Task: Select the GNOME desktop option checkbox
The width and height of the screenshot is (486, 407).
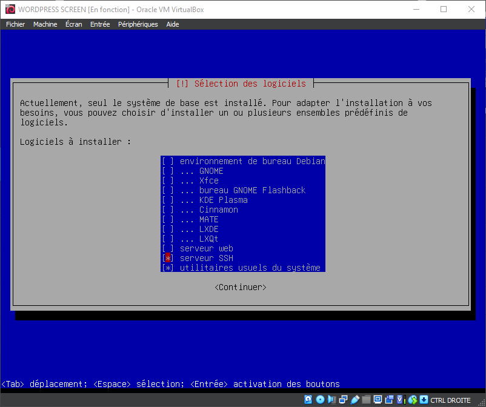Action: [x=168, y=171]
